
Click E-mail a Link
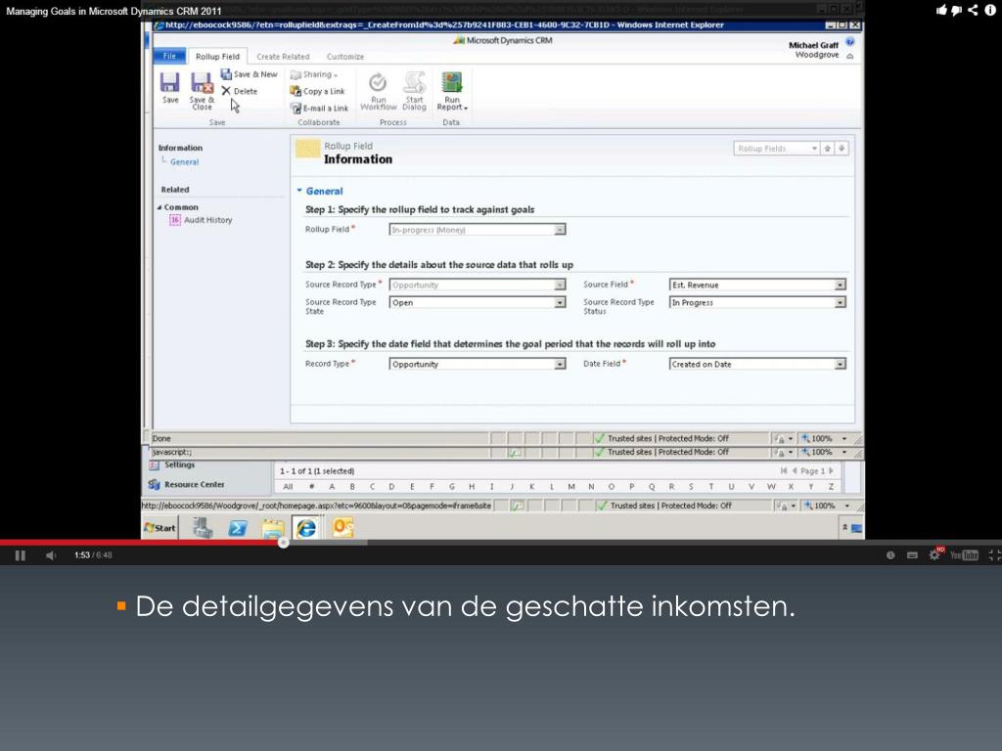[x=320, y=108]
